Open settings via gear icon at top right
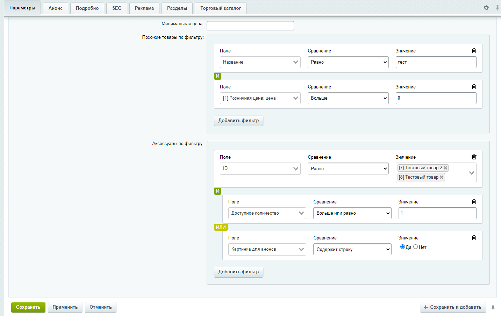The width and height of the screenshot is (501, 316). (486, 8)
